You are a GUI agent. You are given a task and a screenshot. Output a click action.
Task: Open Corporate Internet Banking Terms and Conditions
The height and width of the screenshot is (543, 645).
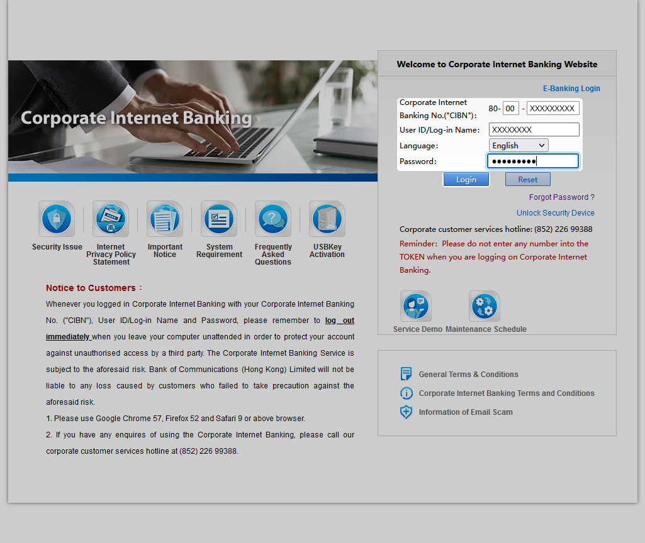point(507,393)
